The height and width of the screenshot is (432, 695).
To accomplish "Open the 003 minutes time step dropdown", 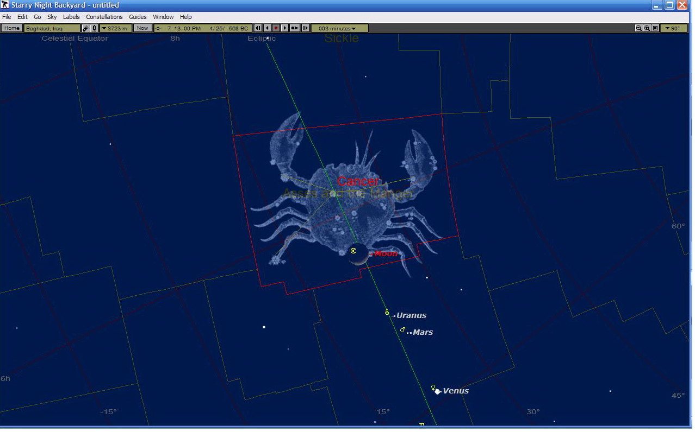I will point(339,28).
